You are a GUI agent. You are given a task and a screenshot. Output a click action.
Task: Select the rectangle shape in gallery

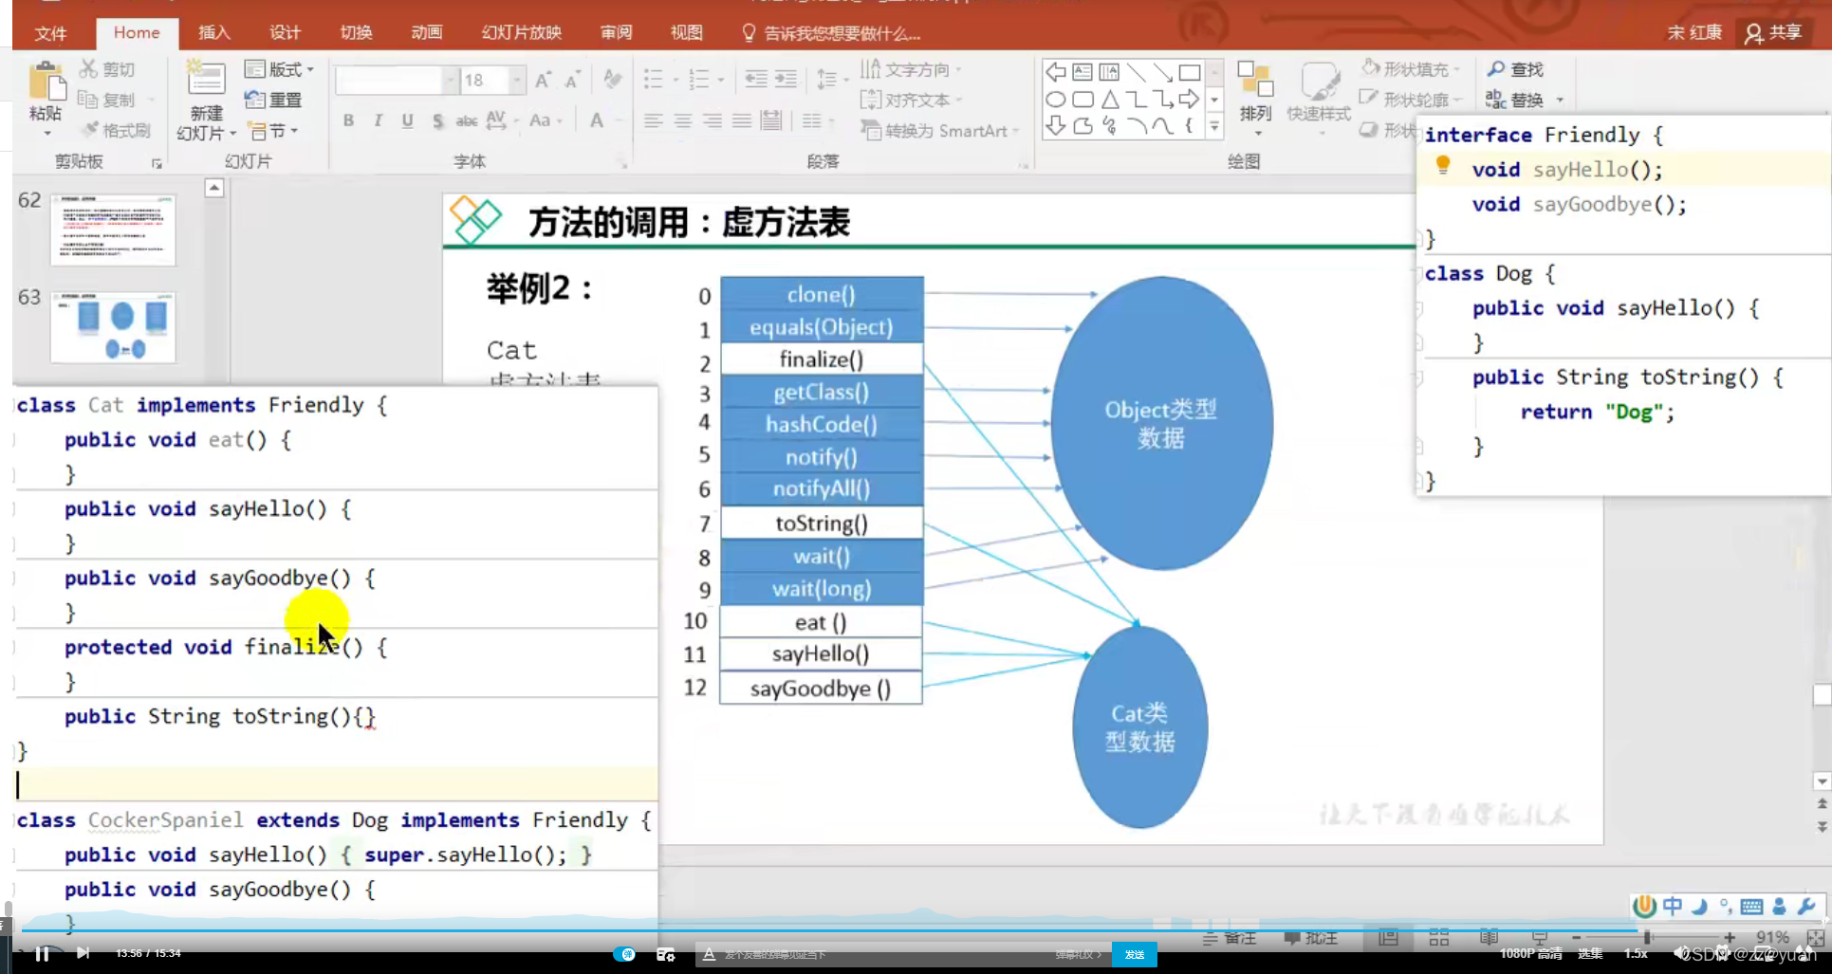coord(1190,72)
